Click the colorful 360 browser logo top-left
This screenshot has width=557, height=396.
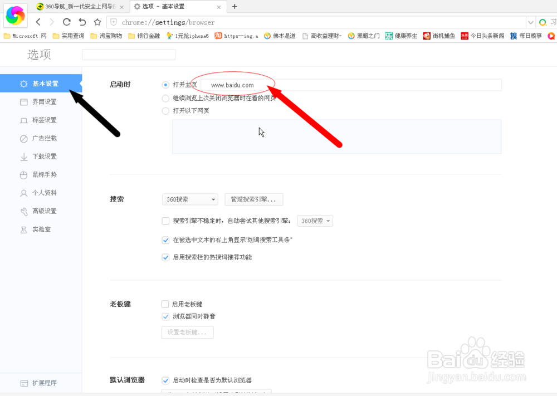click(15, 15)
